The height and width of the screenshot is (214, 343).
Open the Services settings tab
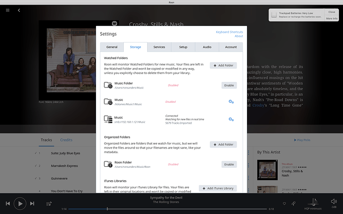(x=159, y=47)
